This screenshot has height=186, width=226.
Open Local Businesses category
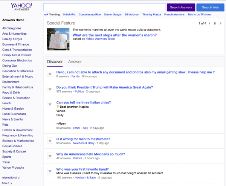tap(14, 114)
